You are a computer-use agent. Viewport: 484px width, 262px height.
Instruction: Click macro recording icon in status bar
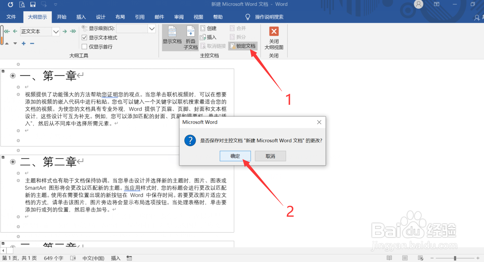[x=129, y=258]
